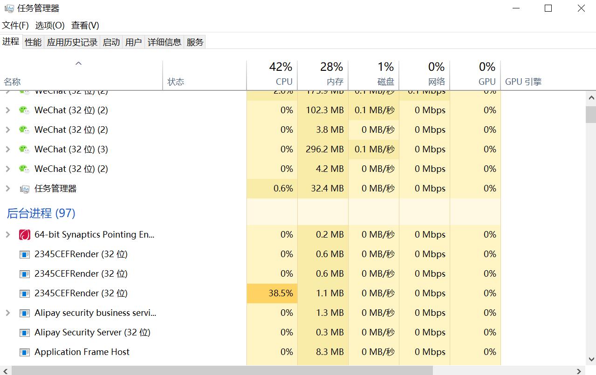
Task: Sort processes by 内存 column header
Action: (x=335, y=82)
